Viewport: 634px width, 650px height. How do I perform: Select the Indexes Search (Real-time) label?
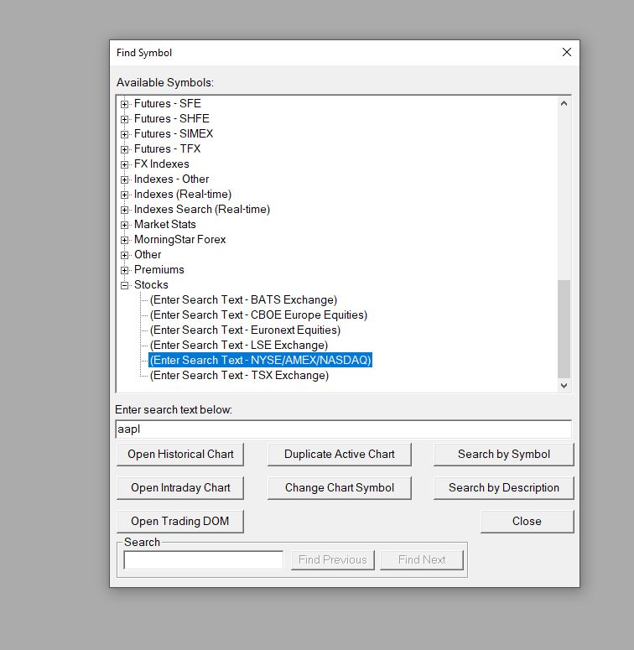click(x=202, y=209)
